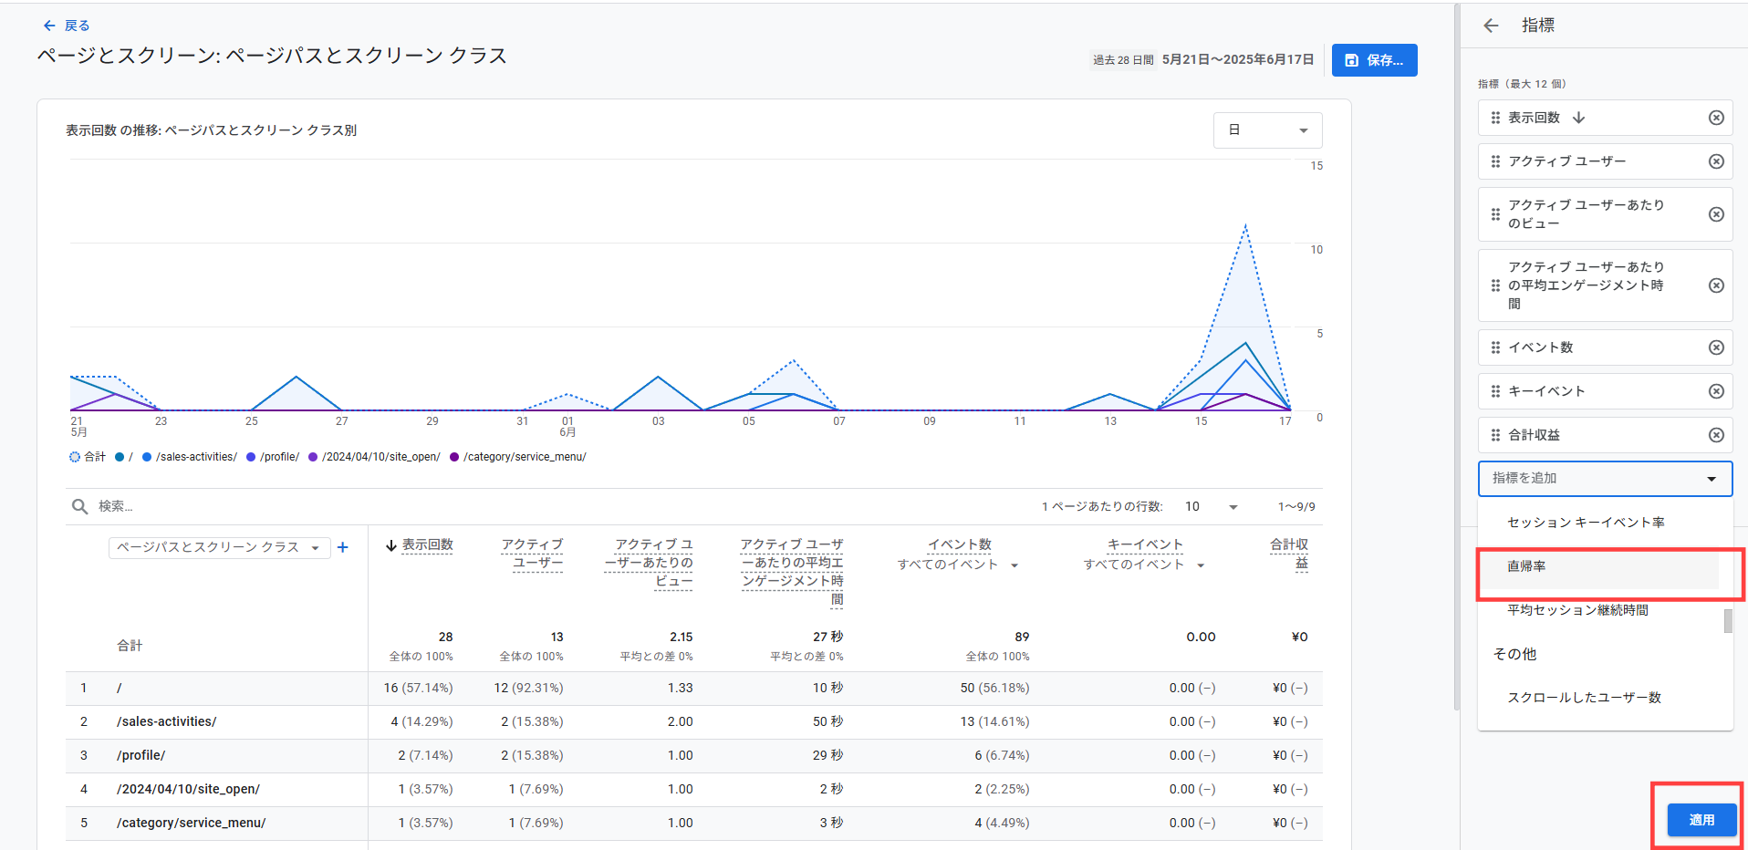Sort by アクティブ ユーザー column header
The image size is (1748, 850).
pos(532,554)
